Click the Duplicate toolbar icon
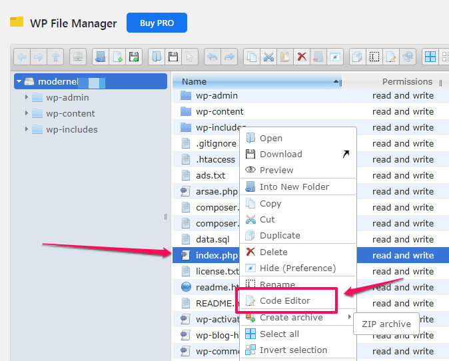The width and height of the screenshot is (449, 361). [x=357, y=57]
